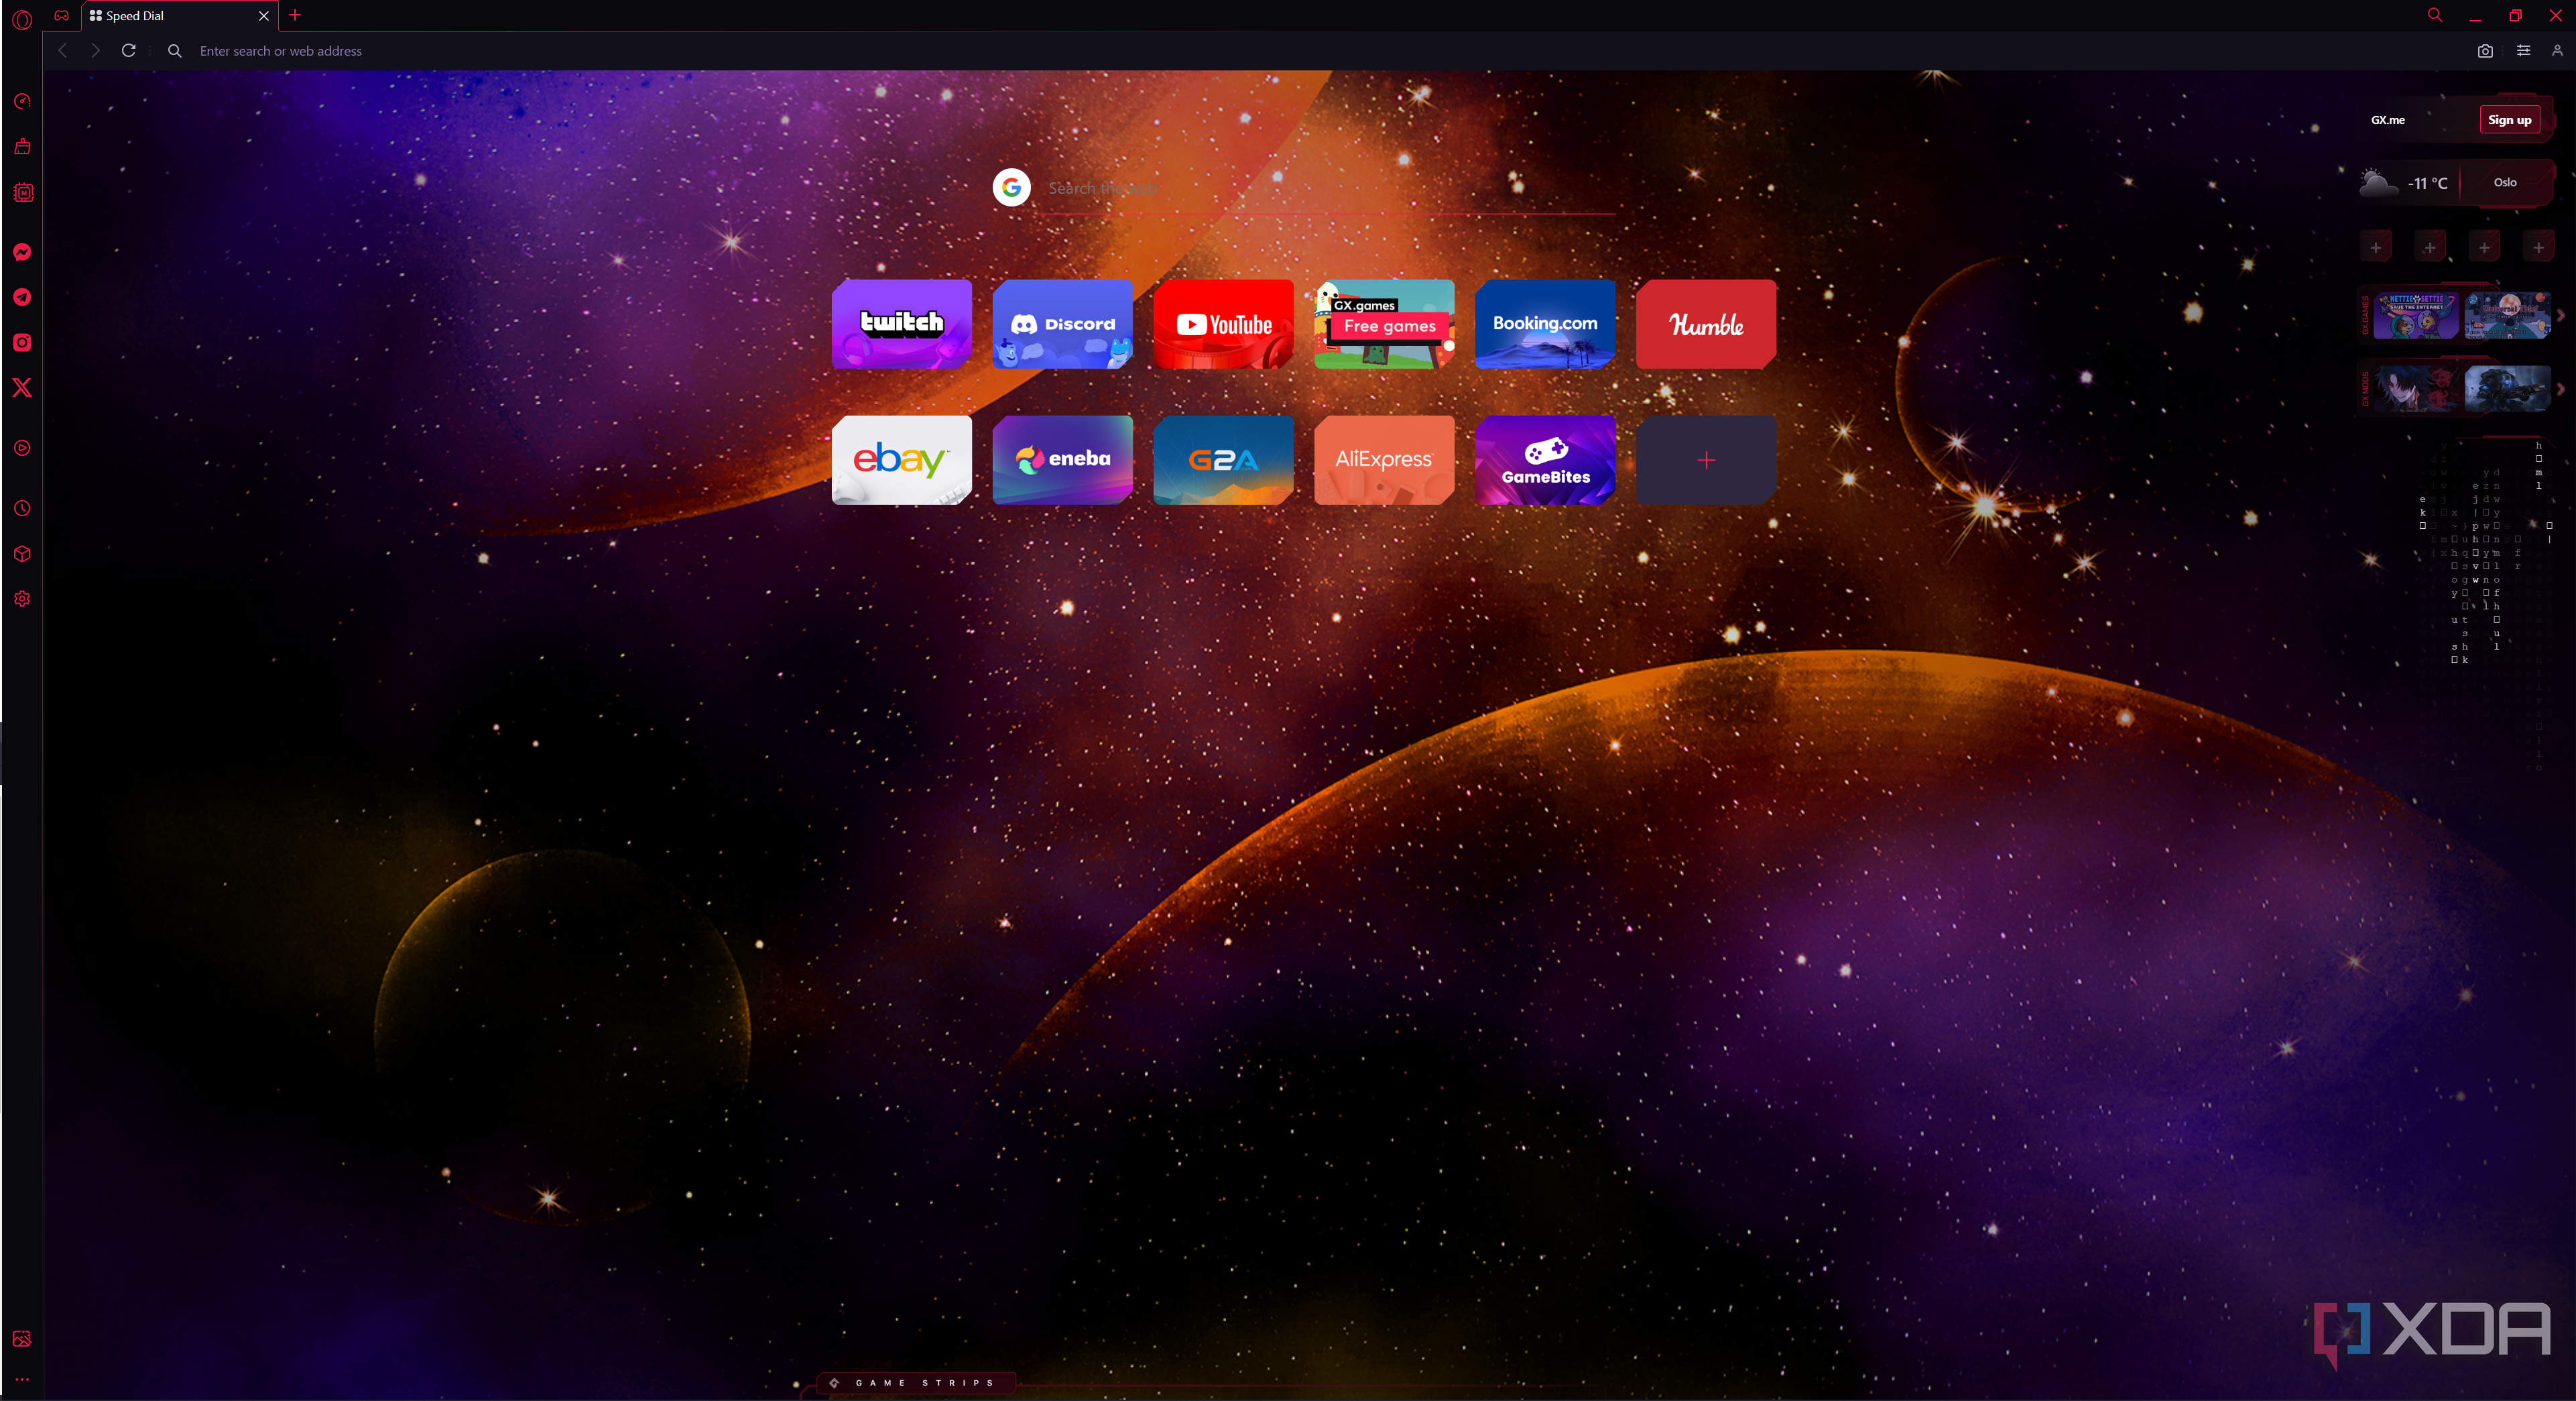Close the Speed Dial tab

tap(264, 16)
